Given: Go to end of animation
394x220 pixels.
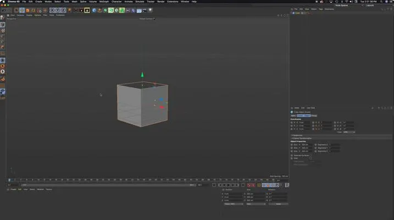Looking at the screenshot, I should (243, 185).
